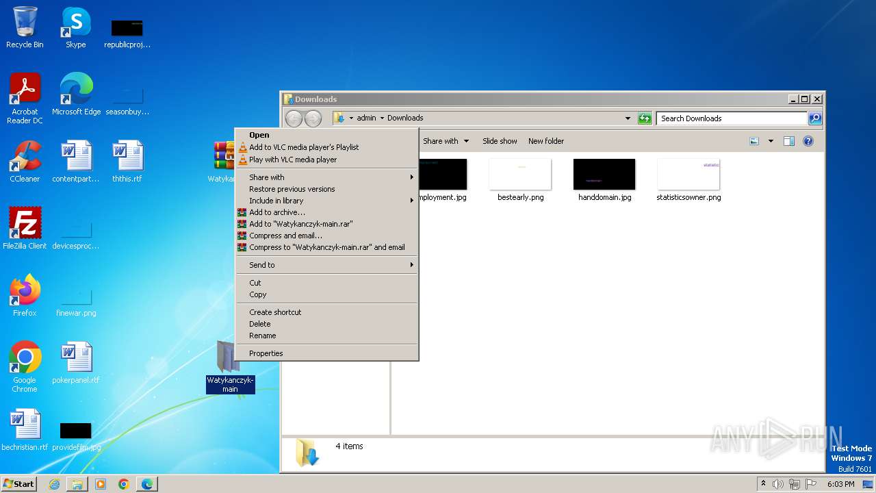The height and width of the screenshot is (493, 876).
Task: Open the FileZilla Client desktop shortcut
Action: click(x=25, y=228)
